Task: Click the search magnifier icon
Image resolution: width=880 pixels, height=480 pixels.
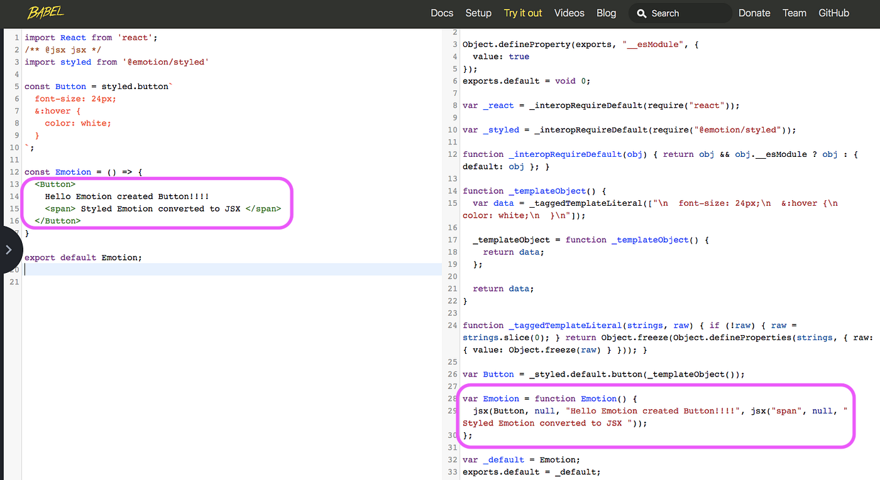Action: point(642,13)
